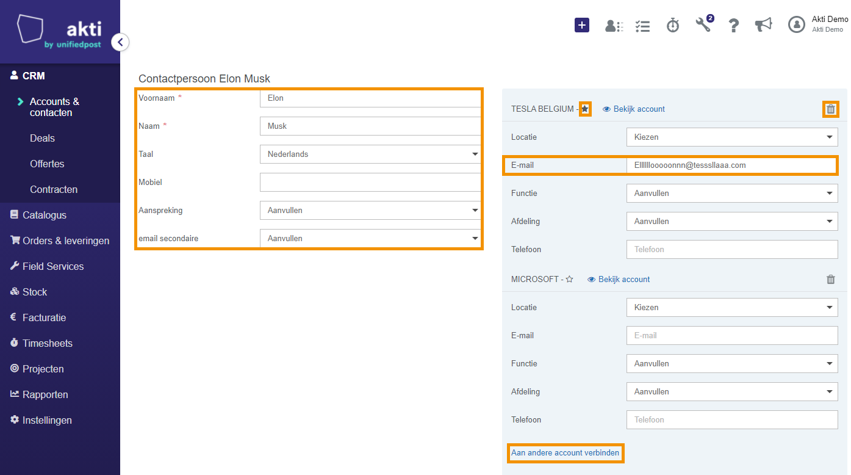
Task: Click the E-mail field under MICROSOFT
Action: pos(732,335)
